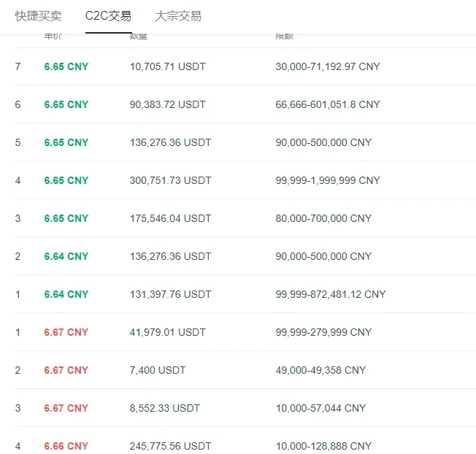
Task: Open the C2C交易 tab
Action: pos(108,15)
